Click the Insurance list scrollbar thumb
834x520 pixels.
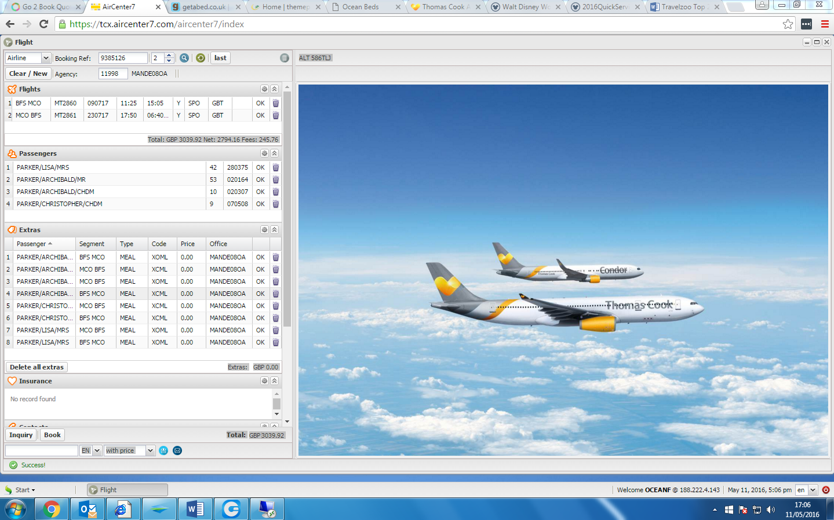pyautogui.click(x=276, y=404)
